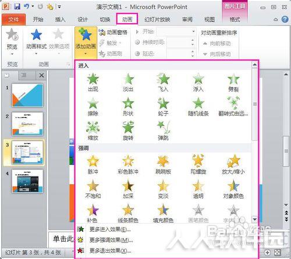Open the 添加动画 add animation dropdown
The height and width of the screenshot is (259, 291).
point(86,42)
